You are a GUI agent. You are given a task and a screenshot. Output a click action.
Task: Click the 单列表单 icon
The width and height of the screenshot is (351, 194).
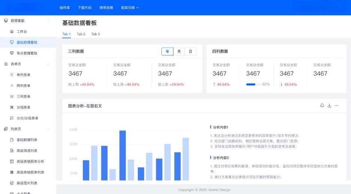tap(12, 75)
